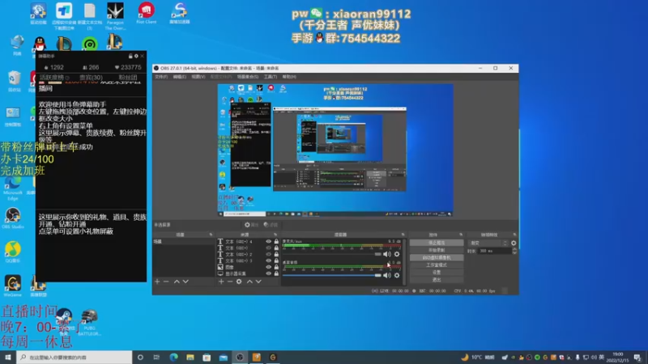Click 设置 settings button in Controls

437,273
